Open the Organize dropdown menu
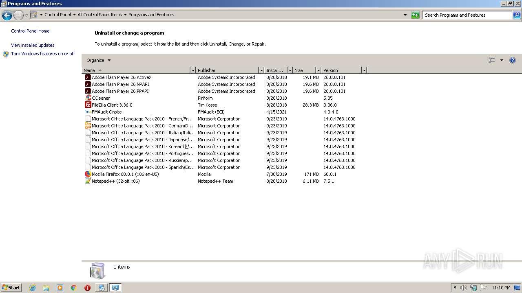The image size is (522, 293). point(98,60)
